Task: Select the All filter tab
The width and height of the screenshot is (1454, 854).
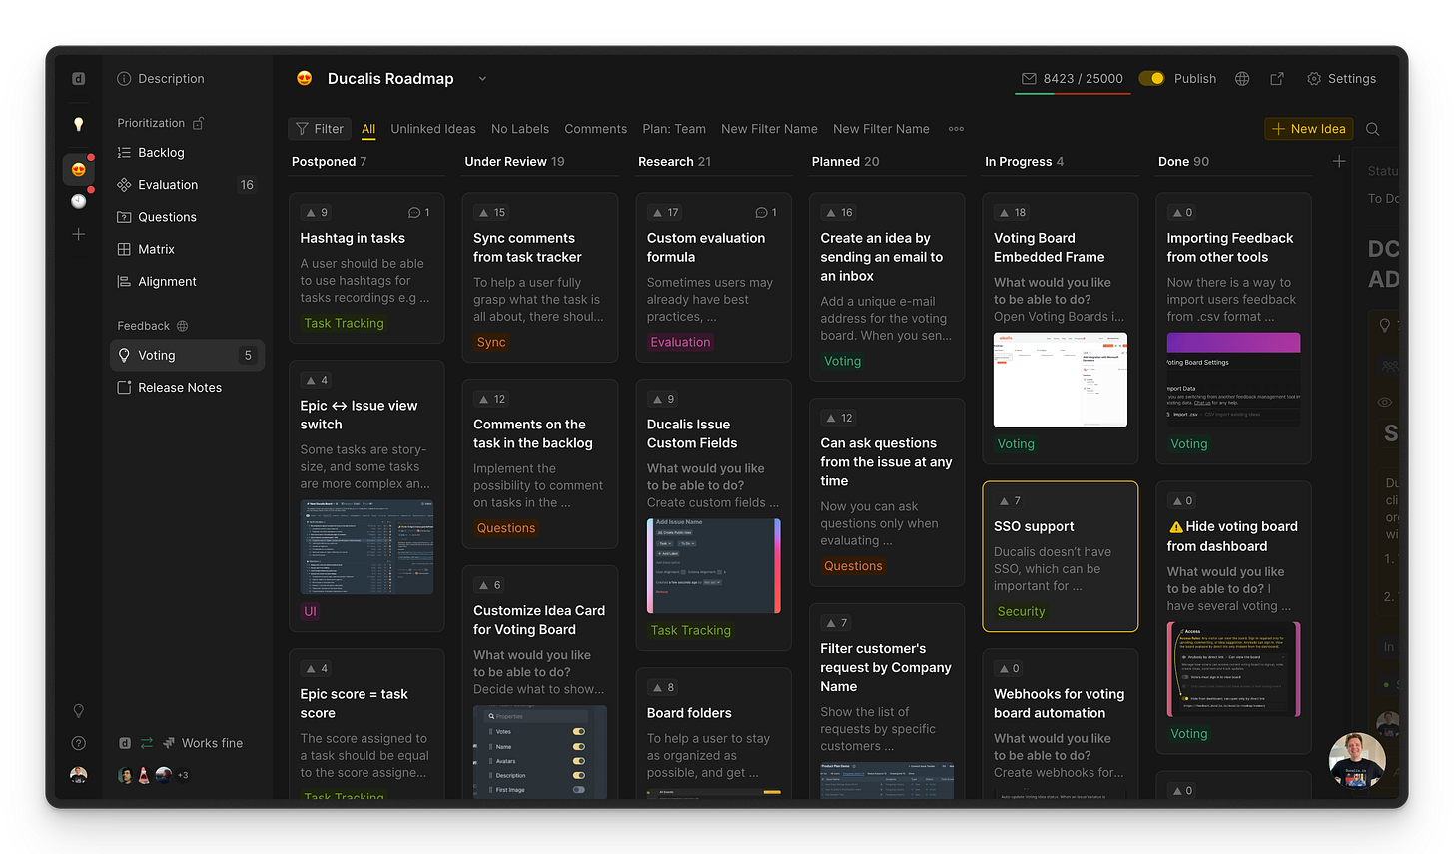Action: [368, 129]
